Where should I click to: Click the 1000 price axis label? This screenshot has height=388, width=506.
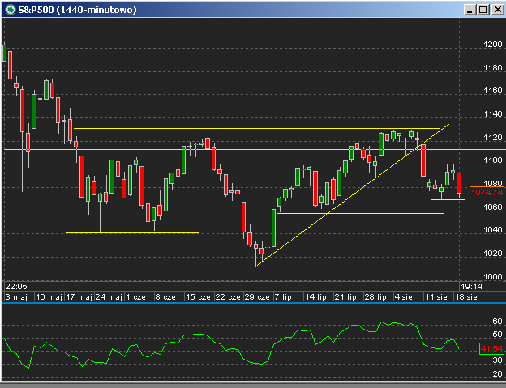(493, 276)
